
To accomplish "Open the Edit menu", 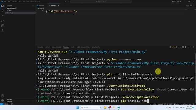I will [x=9, y=2].
